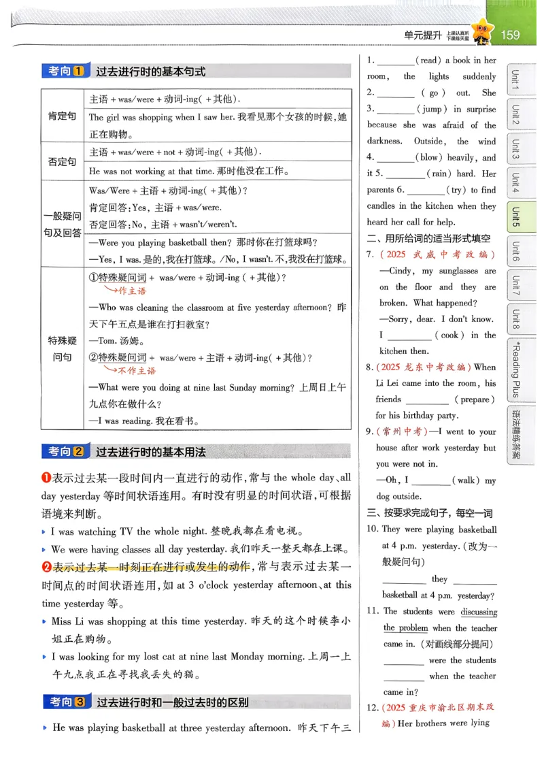Click the red ❶ numbered marker
The image size is (544, 769).
coord(44,477)
